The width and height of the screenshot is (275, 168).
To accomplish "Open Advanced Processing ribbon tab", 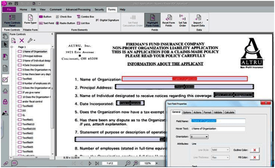I will click(78, 9).
